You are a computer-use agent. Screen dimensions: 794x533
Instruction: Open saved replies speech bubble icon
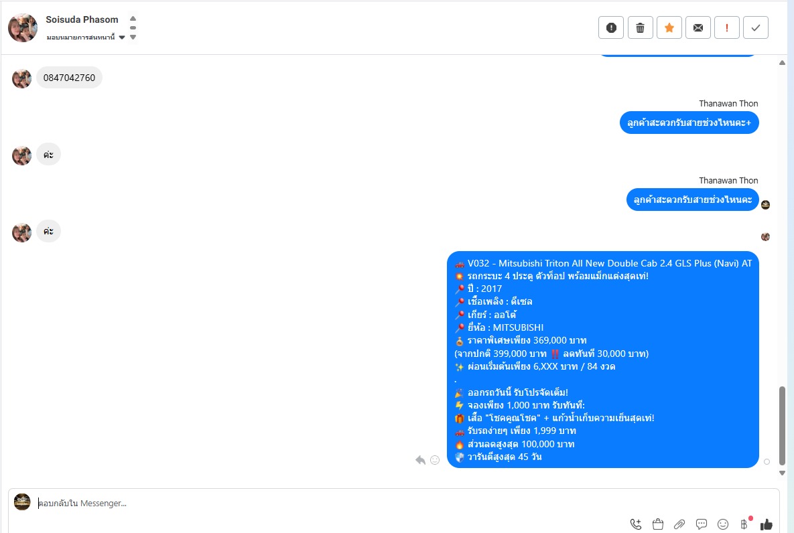702,524
